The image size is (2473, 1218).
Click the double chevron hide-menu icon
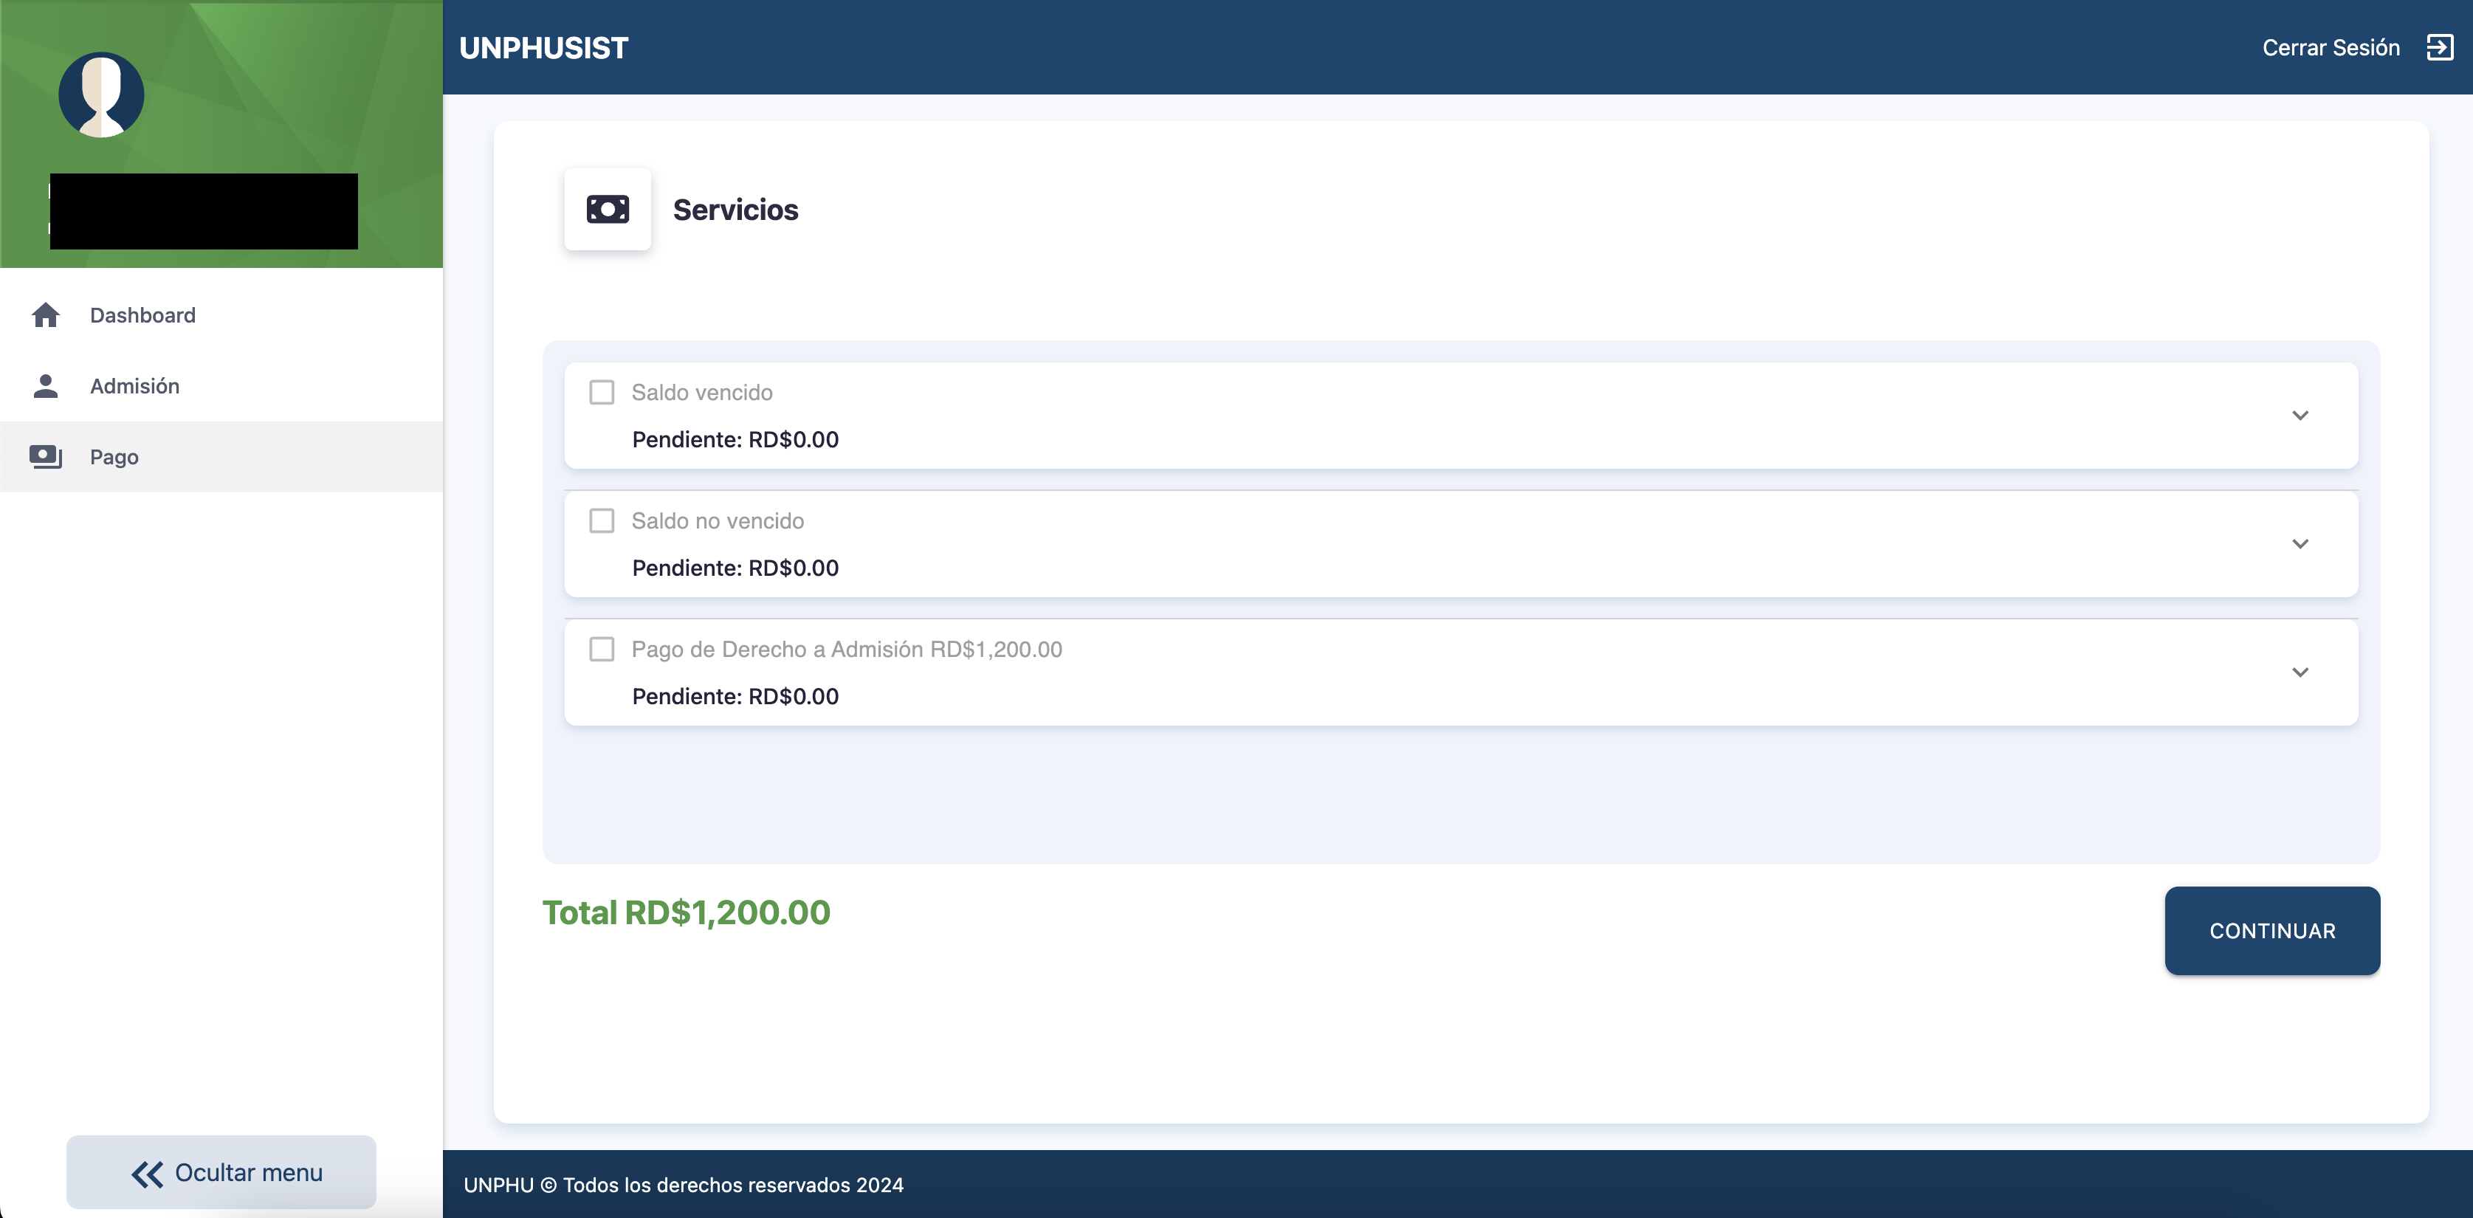[x=147, y=1173]
